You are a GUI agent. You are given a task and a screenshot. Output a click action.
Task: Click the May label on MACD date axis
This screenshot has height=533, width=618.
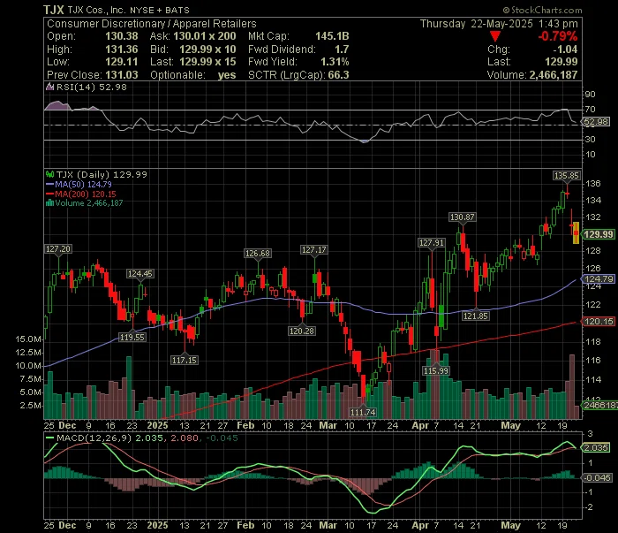click(x=510, y=526)
